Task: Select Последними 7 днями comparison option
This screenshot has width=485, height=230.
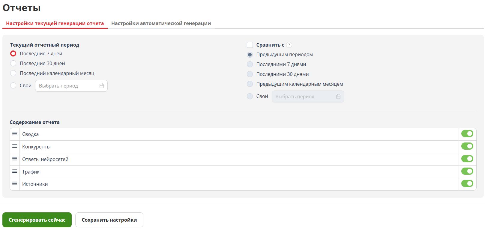Action: tap(250, 64)
